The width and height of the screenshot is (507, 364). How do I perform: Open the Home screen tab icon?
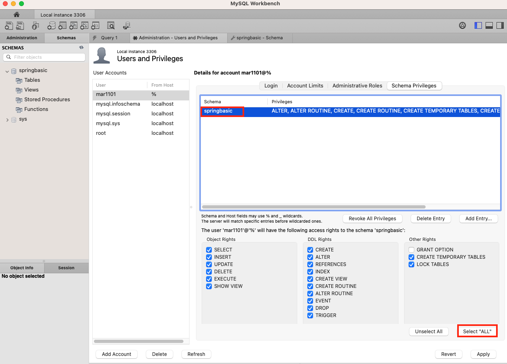click(x=17, y=15)
